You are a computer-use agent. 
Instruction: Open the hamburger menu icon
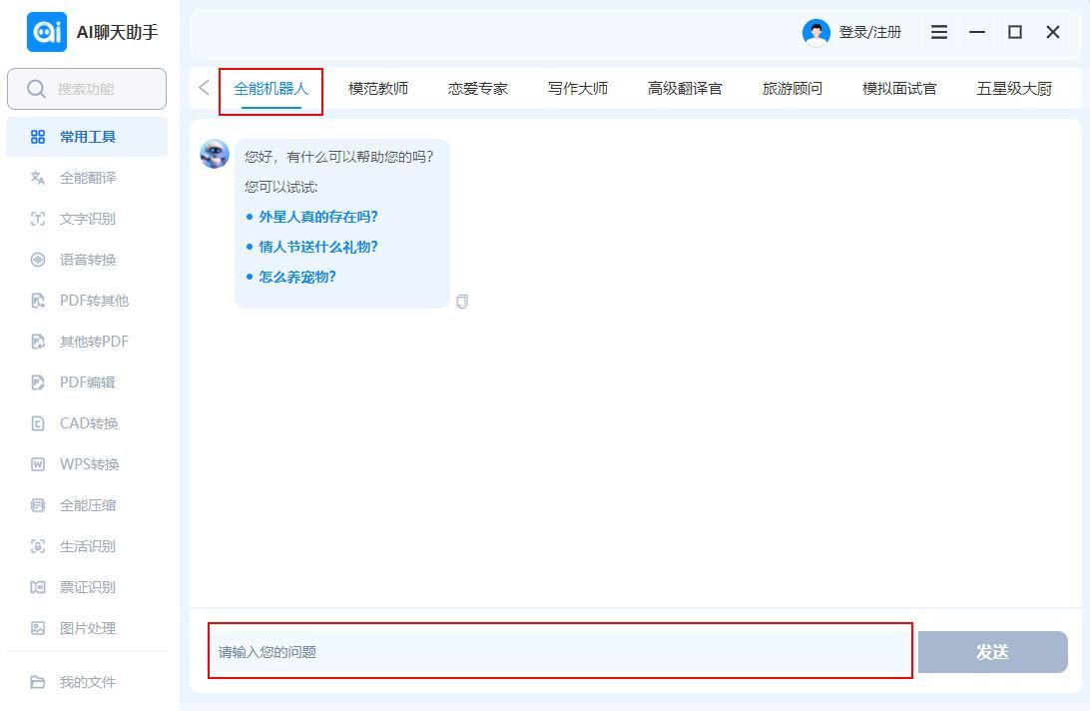point(939,32)
